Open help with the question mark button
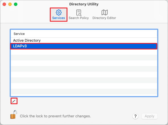Viewport: 168px width, 125px height. click(135, 116)
